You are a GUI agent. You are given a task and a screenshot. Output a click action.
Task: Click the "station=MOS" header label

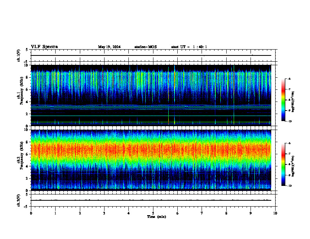click(146, 47)
